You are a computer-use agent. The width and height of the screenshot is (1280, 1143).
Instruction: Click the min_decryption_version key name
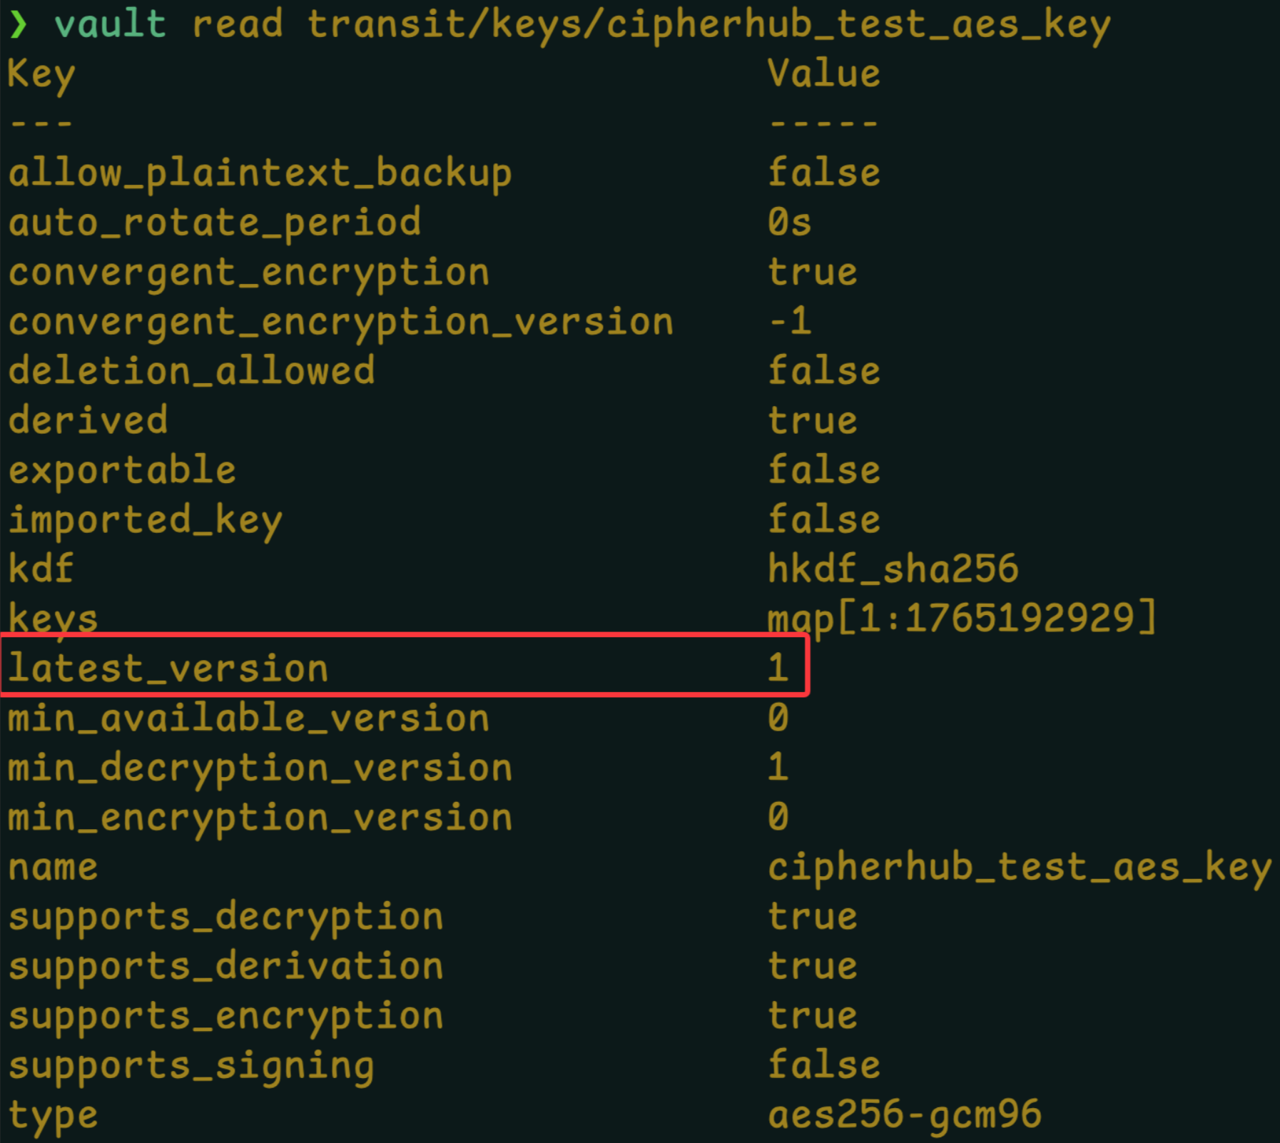coord(260,768)
